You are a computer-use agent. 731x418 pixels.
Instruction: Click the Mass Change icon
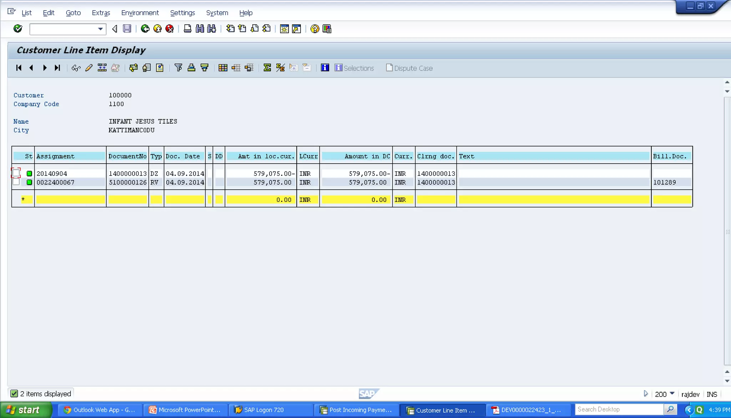[102, 68]
